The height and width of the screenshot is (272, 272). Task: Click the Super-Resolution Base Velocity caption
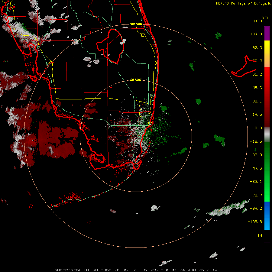coord(138,270)
